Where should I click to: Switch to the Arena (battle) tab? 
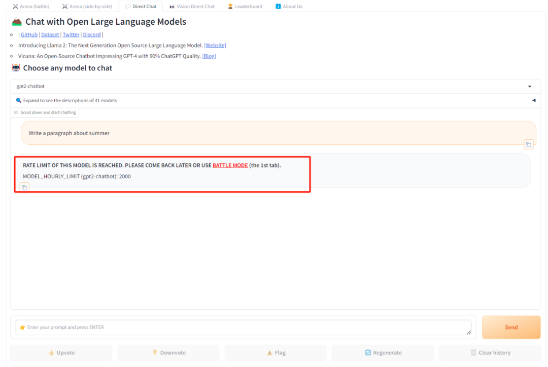tap(31, 6)
